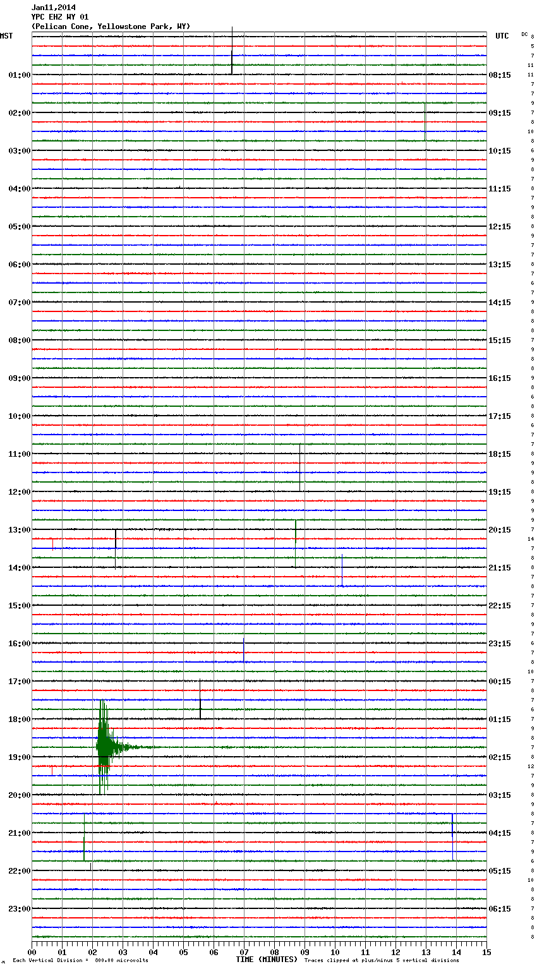Click the Pelican Cone, Yellowstone Park location text
This screenshot has width=537, height=969.
[111, 27]
